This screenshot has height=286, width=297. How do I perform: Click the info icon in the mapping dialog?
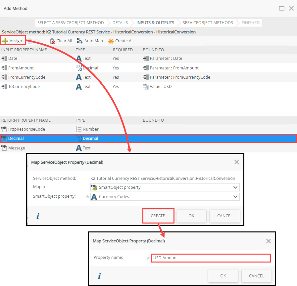coord(37,216)
